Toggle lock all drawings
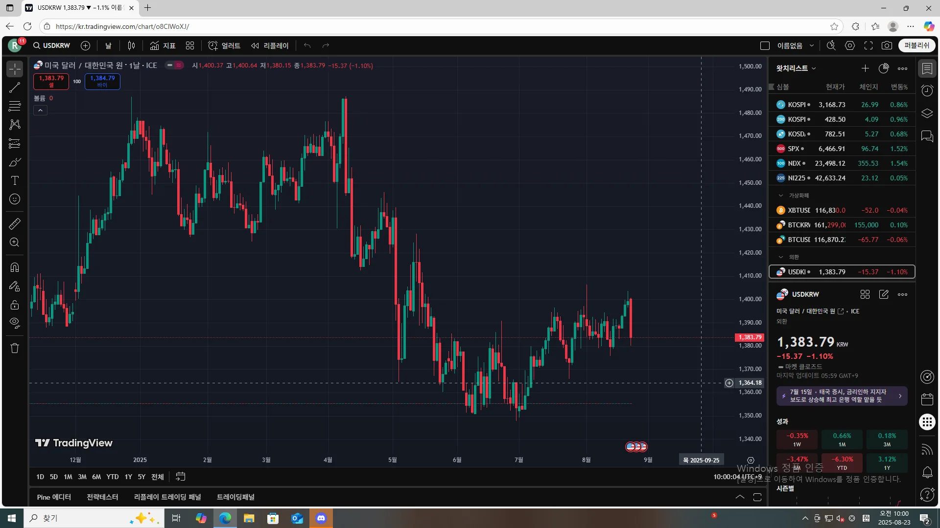The image size is (940, 528). pyautogui.click(x=15, y=305)
